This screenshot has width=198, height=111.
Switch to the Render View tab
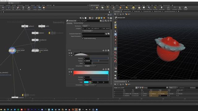137,11
